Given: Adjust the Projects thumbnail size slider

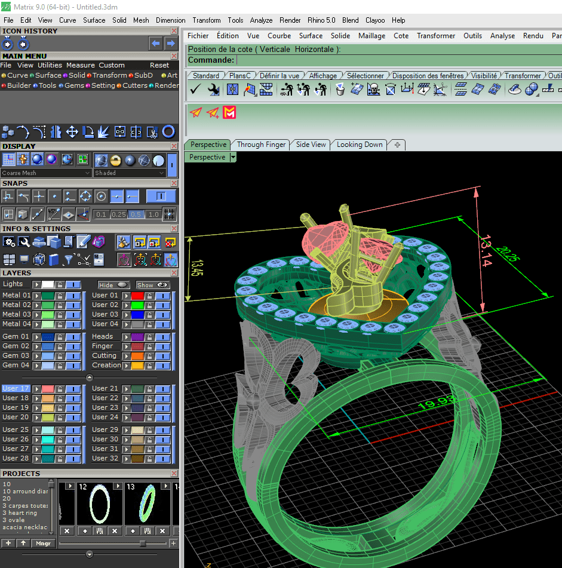Looking at the screenshot, I should coord(143,544).
